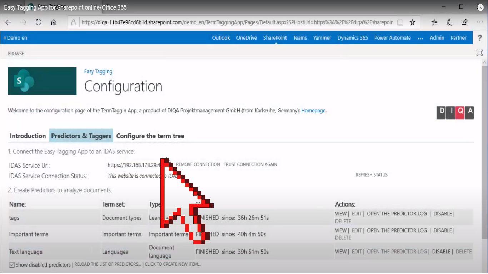Select the Predictors & Taggers tab
The image size is (488, 274).
(81, 136)
